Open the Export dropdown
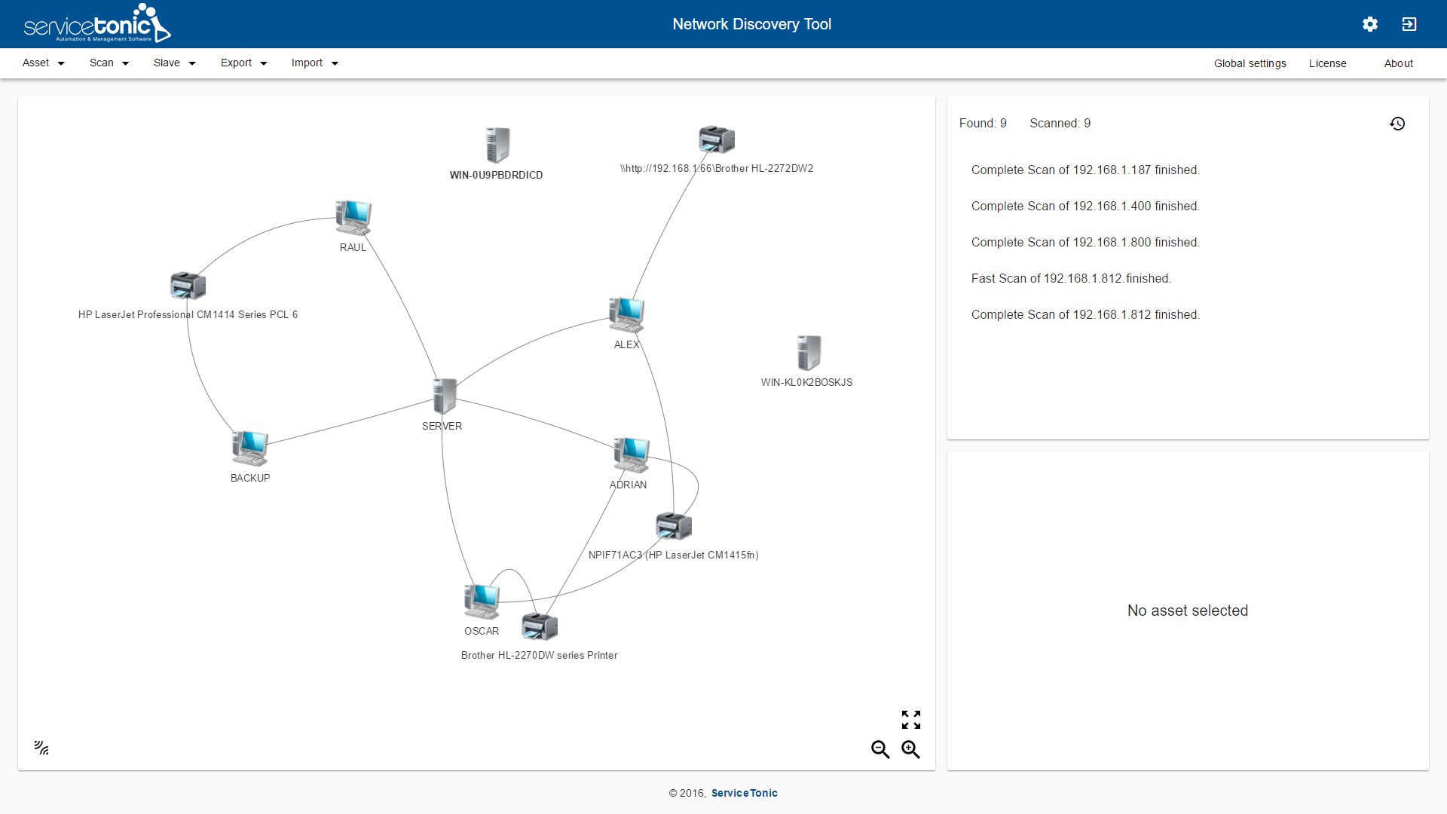This screenshot has width=1447, height=814. coord(242,63)
